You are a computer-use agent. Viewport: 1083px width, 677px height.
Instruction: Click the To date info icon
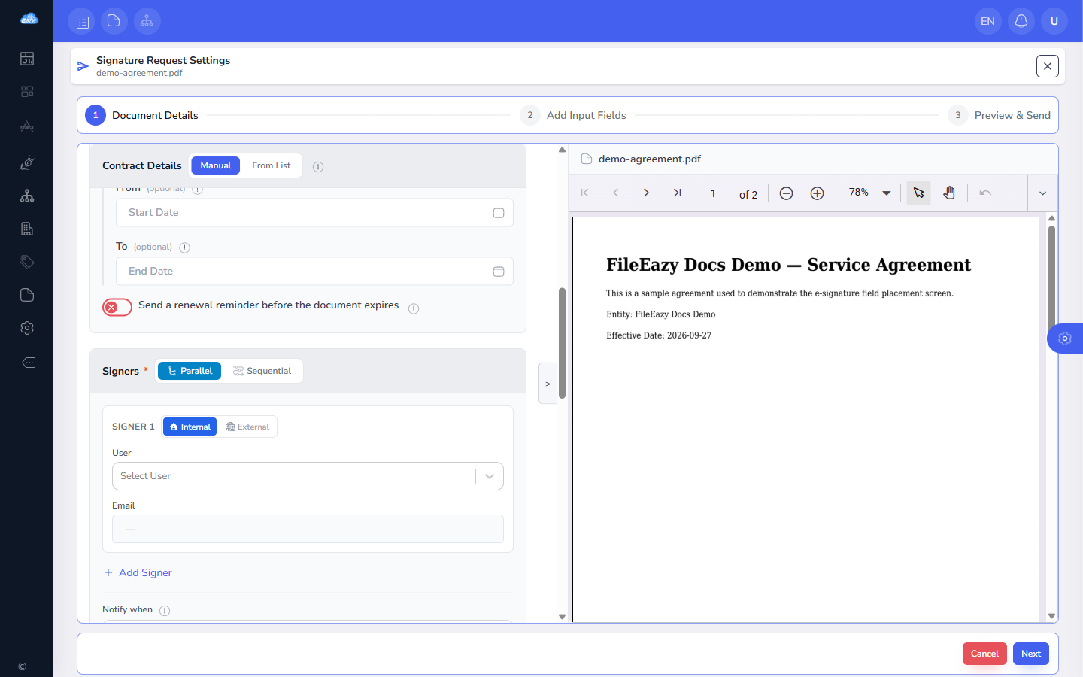185,247
